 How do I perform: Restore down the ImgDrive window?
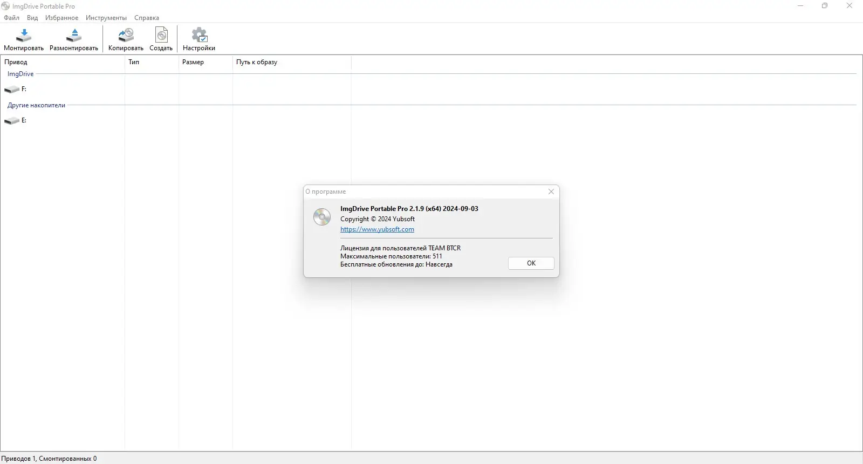pos(825,6)
